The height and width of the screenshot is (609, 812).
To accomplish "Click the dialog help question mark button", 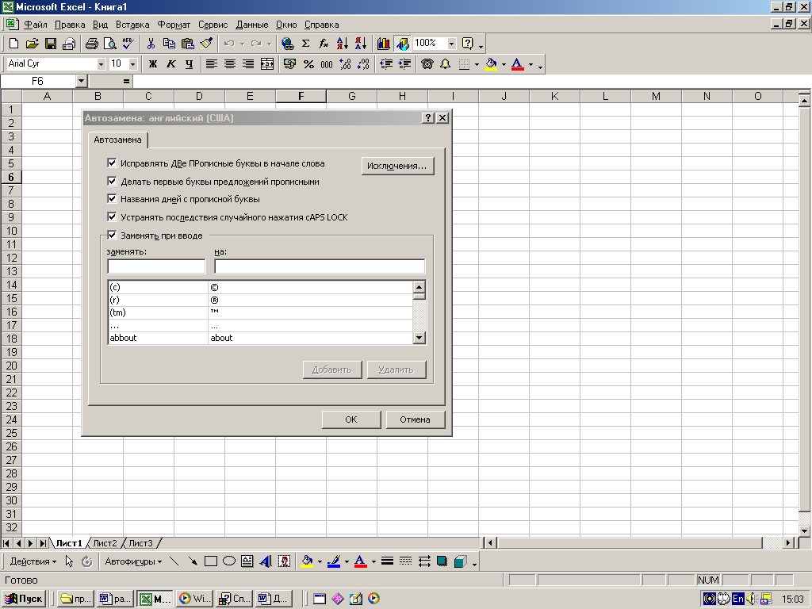I will coord(427,118).
